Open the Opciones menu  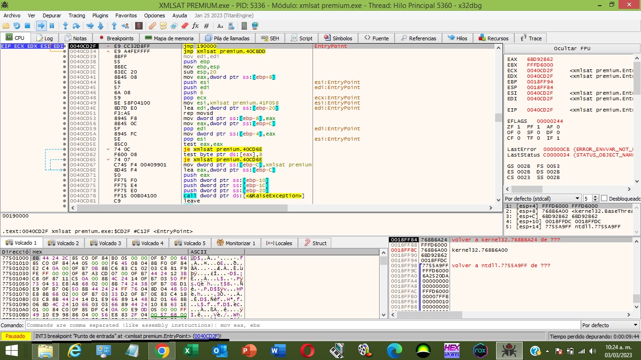(154, 15)
